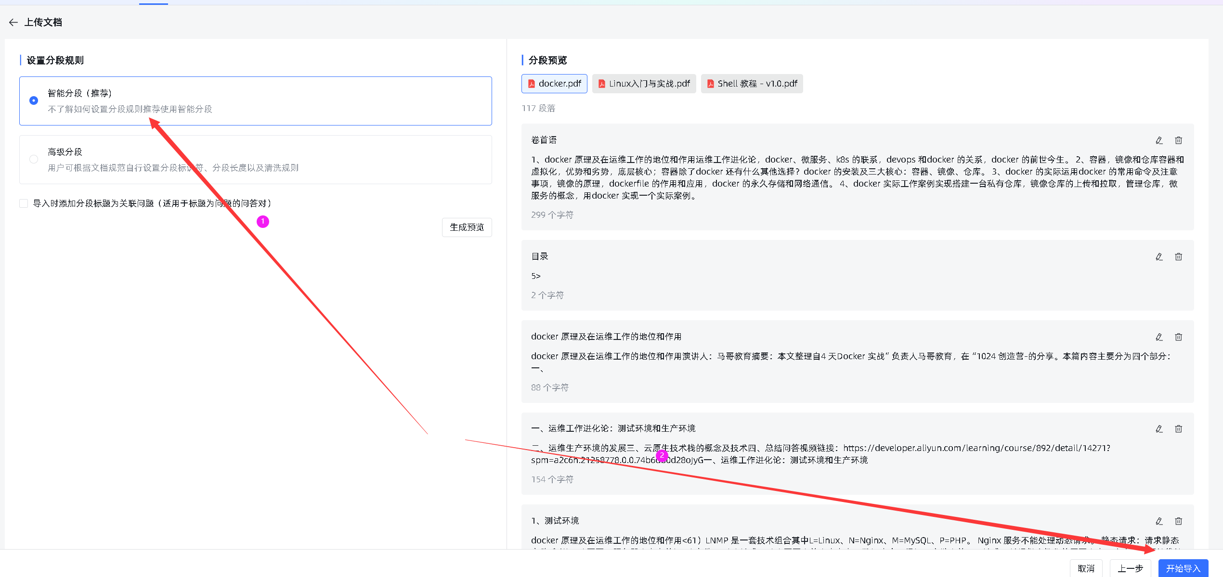Delete the 1、测试环境 segment
This screenshot has width=1223, height=577.
pos(1178,521)
